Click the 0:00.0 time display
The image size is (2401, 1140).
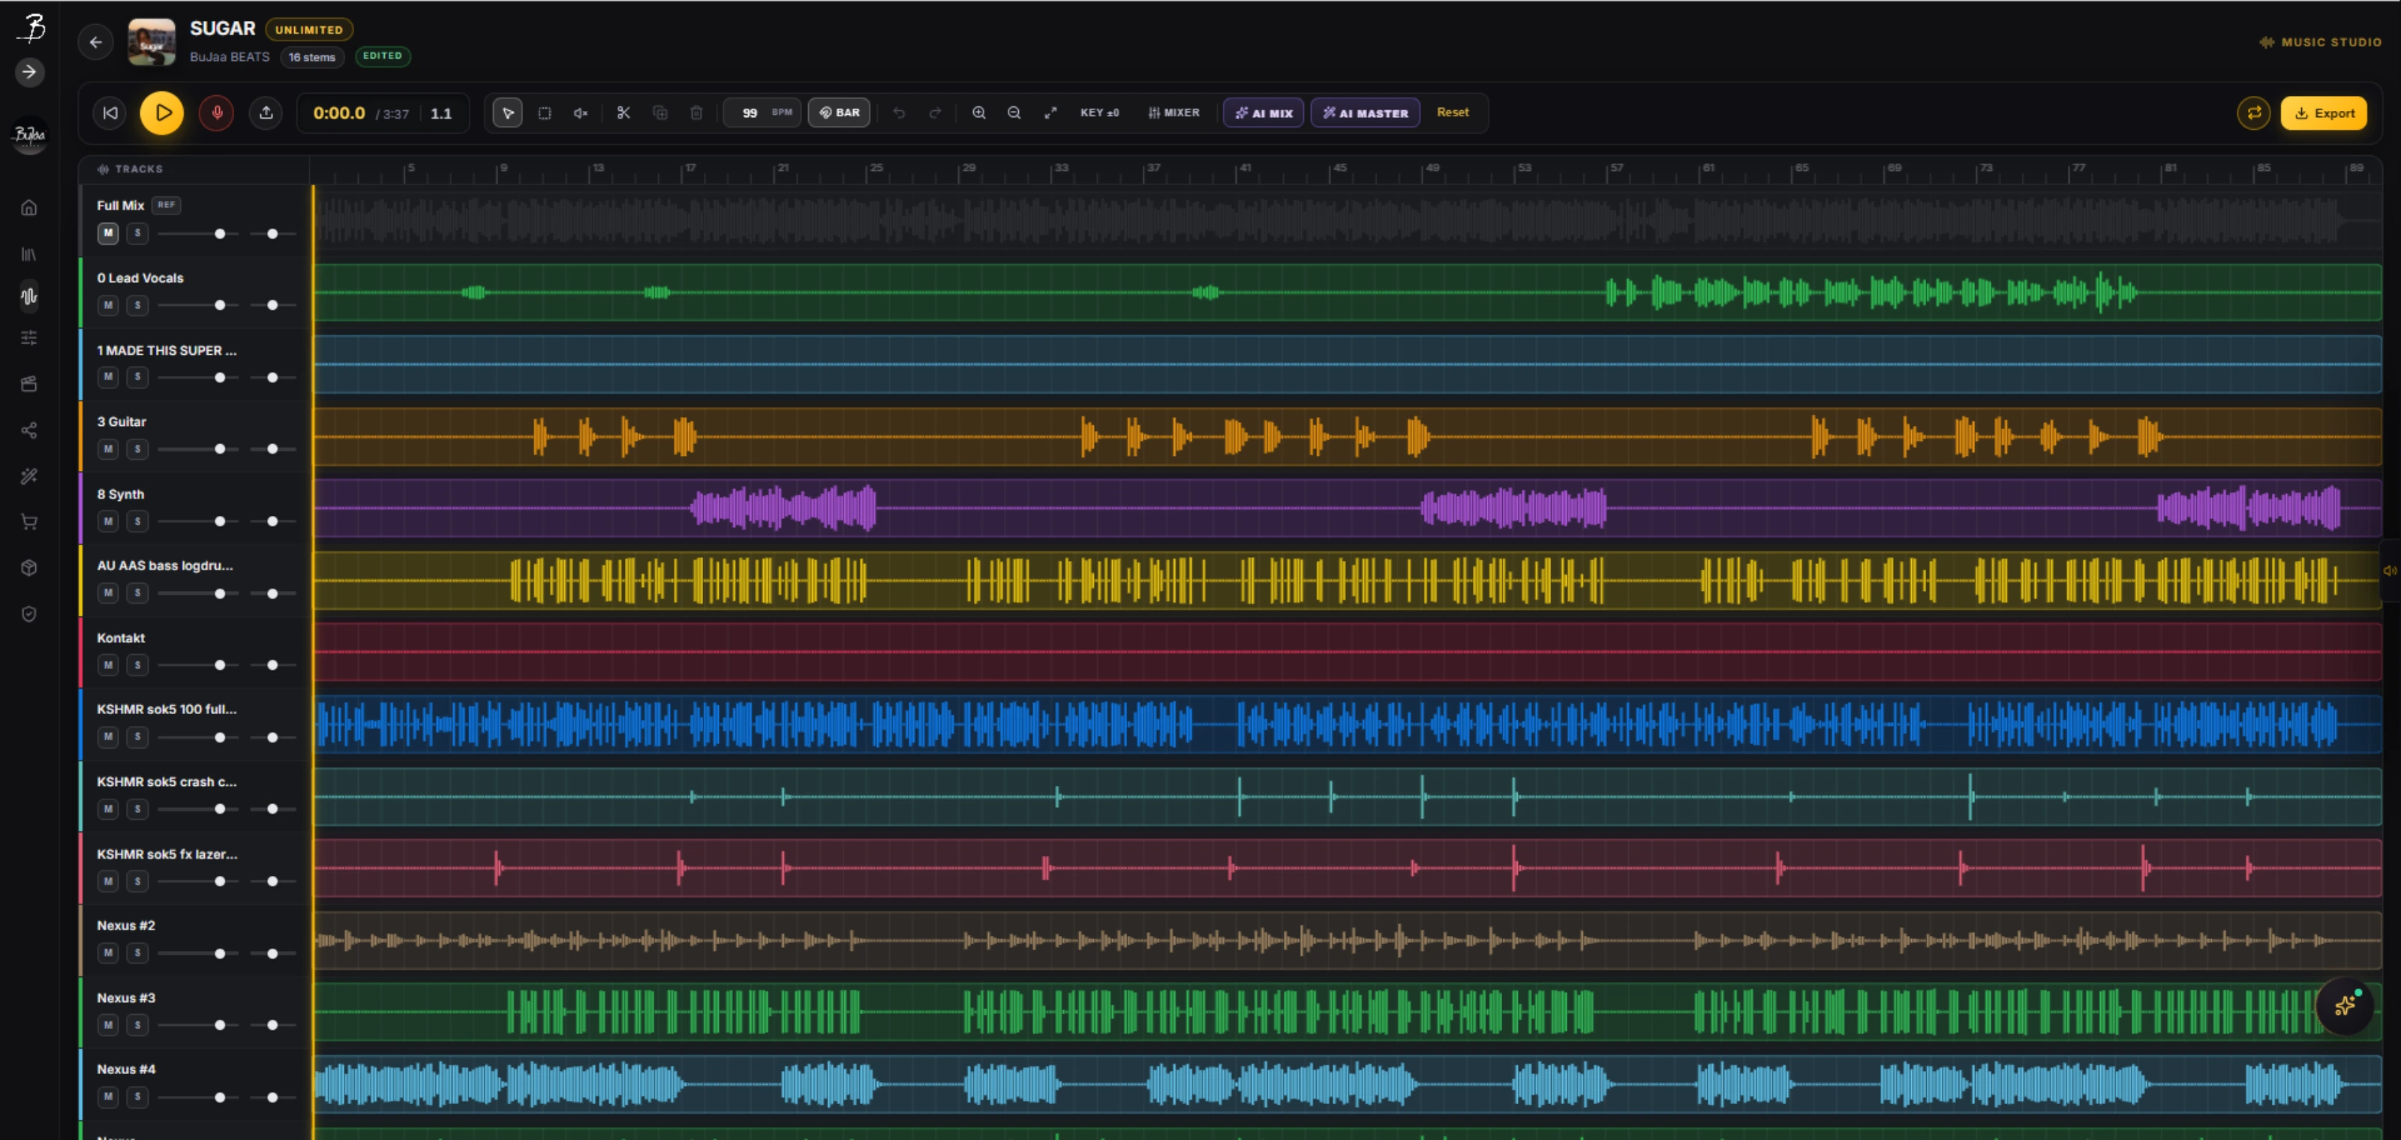[338, 112]
